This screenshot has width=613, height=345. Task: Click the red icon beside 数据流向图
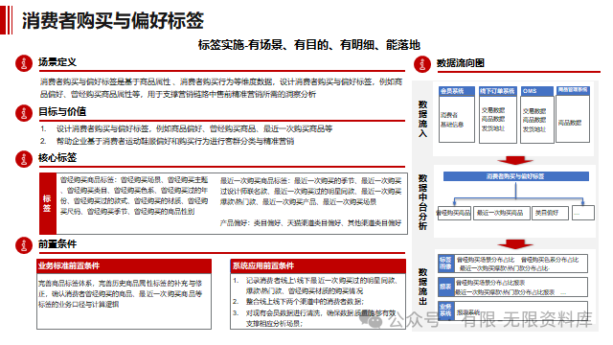tap(422, 64)
